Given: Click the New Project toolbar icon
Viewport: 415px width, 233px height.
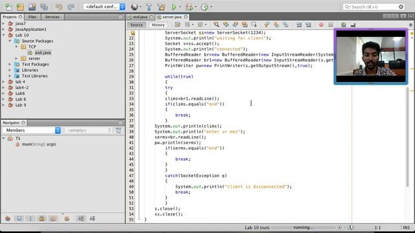Looking at the screenshot, I should 20,7.
